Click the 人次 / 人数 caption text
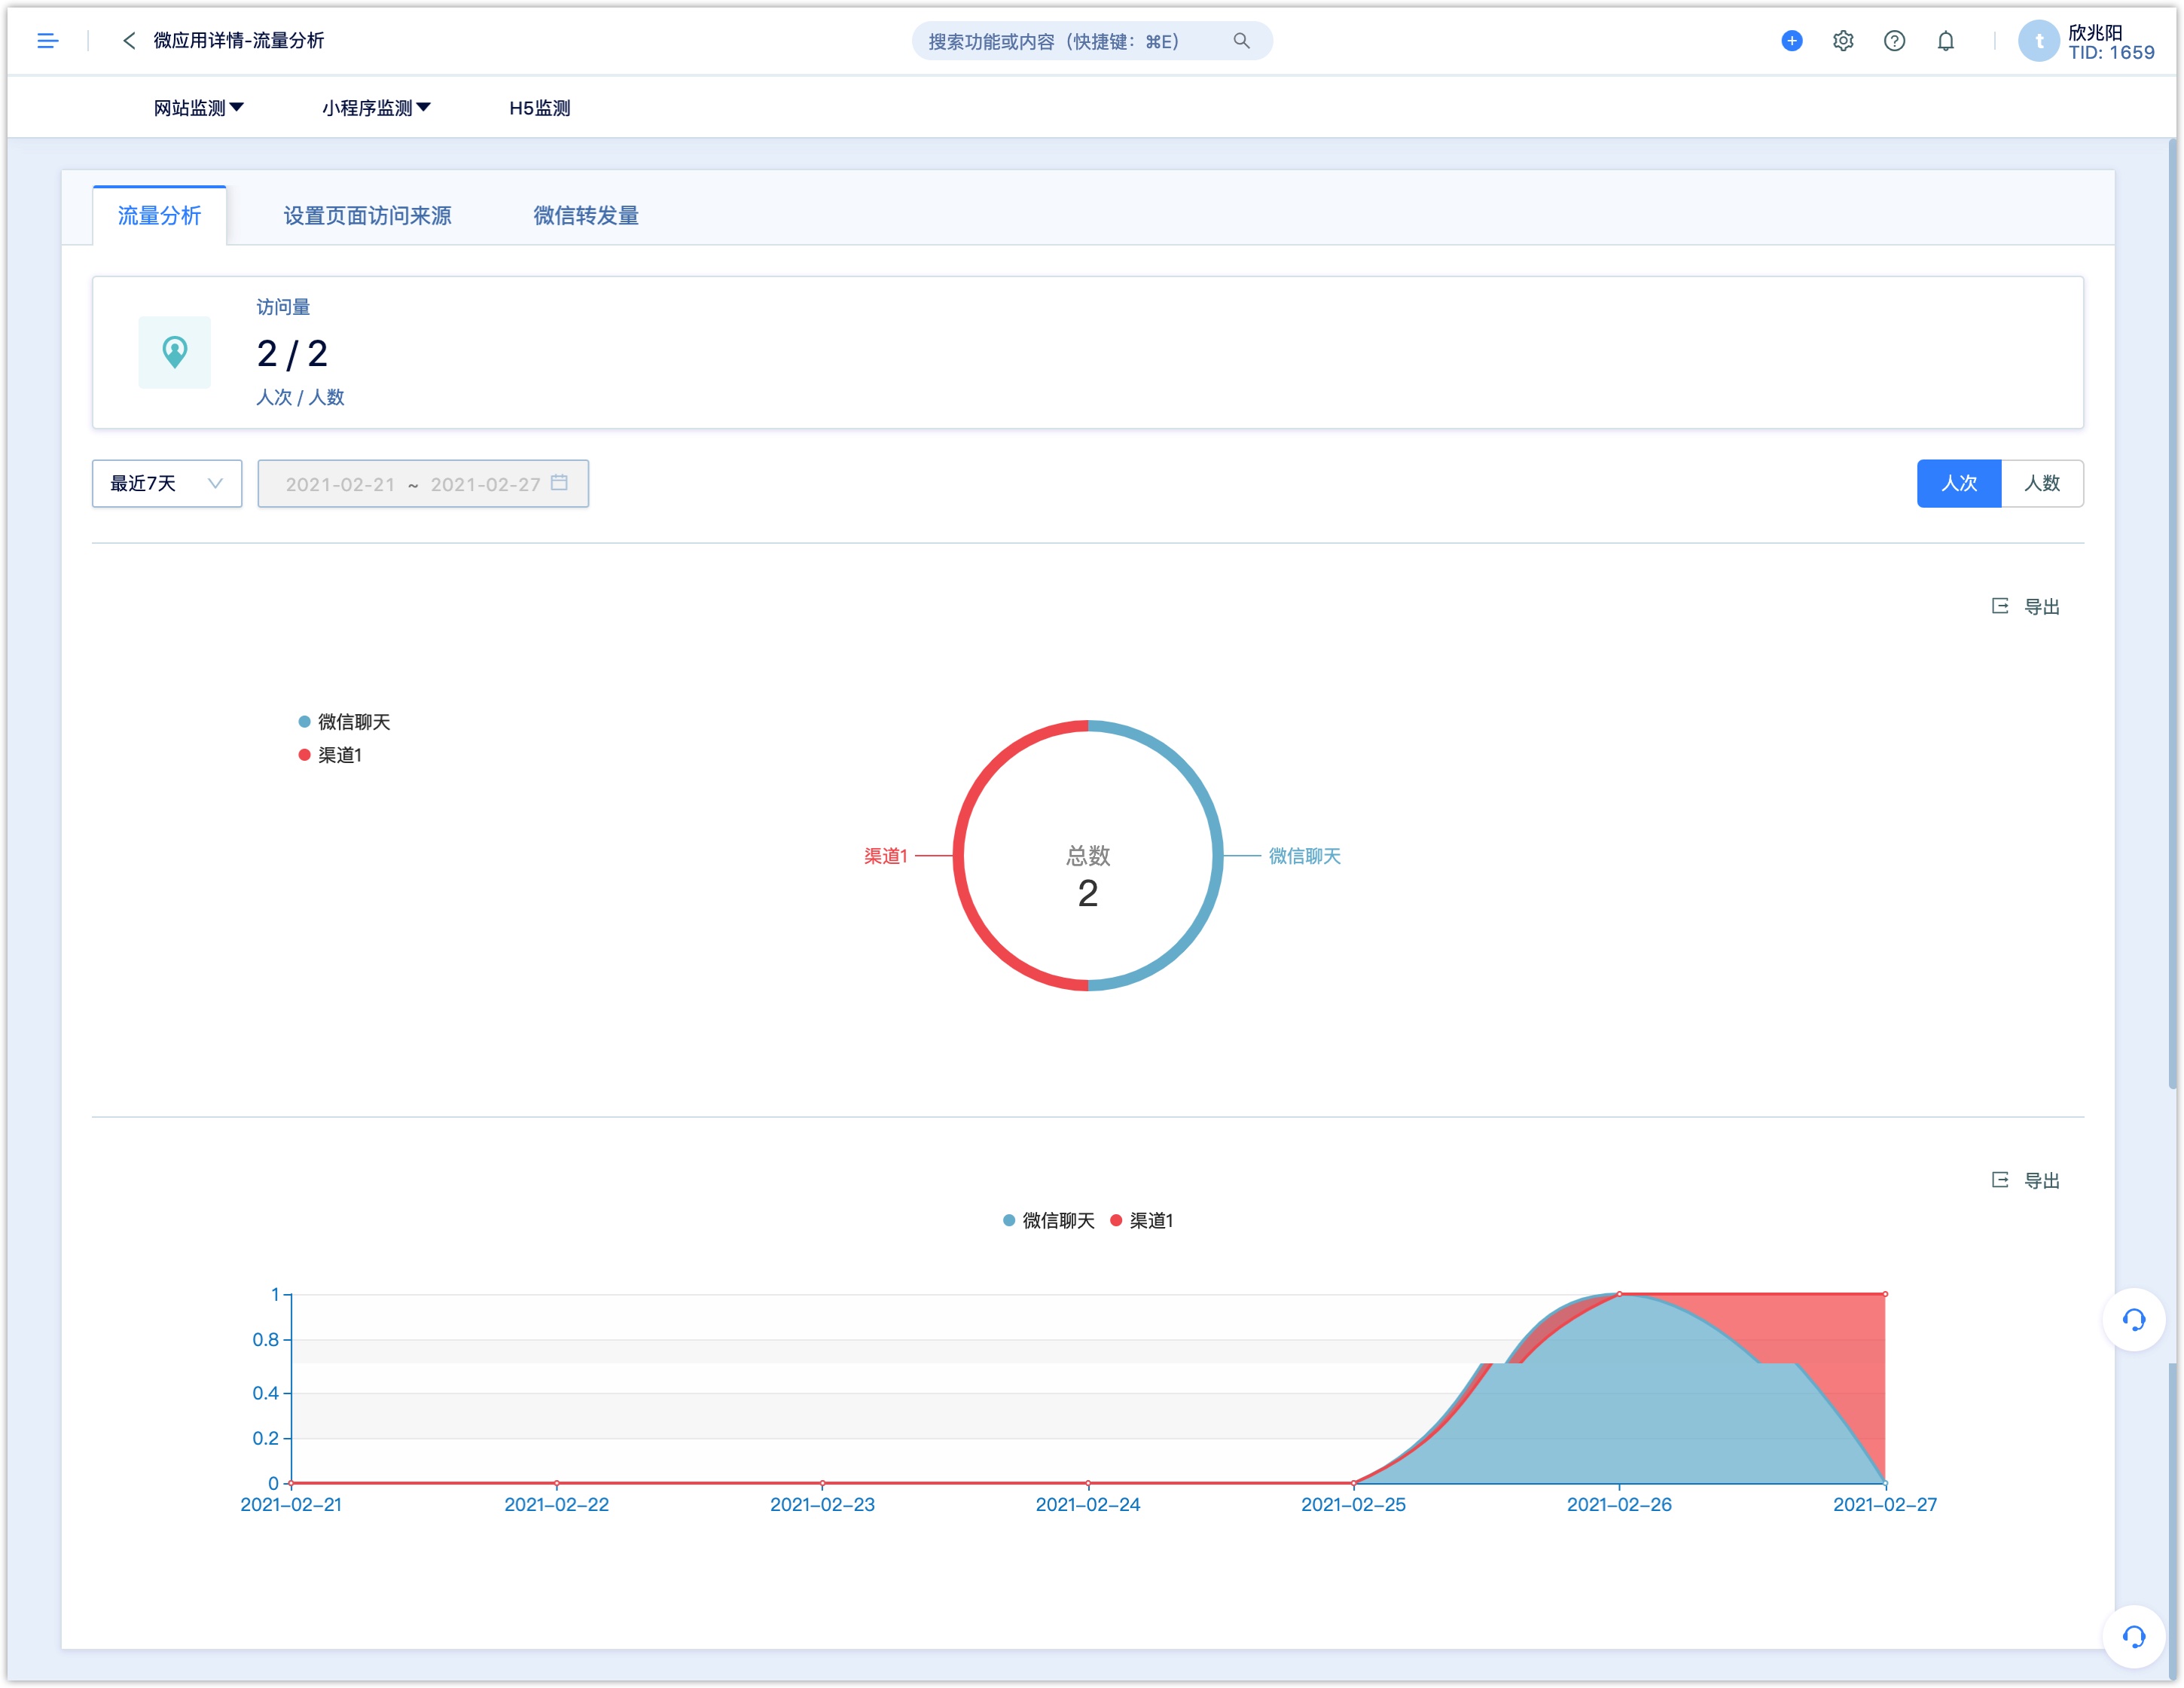Screen dimensions: 2184x1688 [300, 397]
